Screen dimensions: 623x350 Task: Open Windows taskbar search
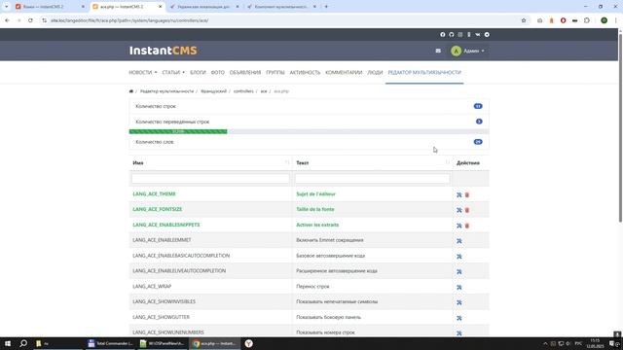(x=23, y=343)
